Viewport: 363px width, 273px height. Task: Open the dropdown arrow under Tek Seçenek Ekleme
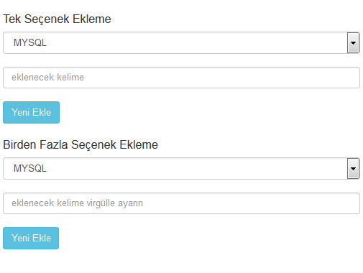pyautogui.click(x=353, y=42)
